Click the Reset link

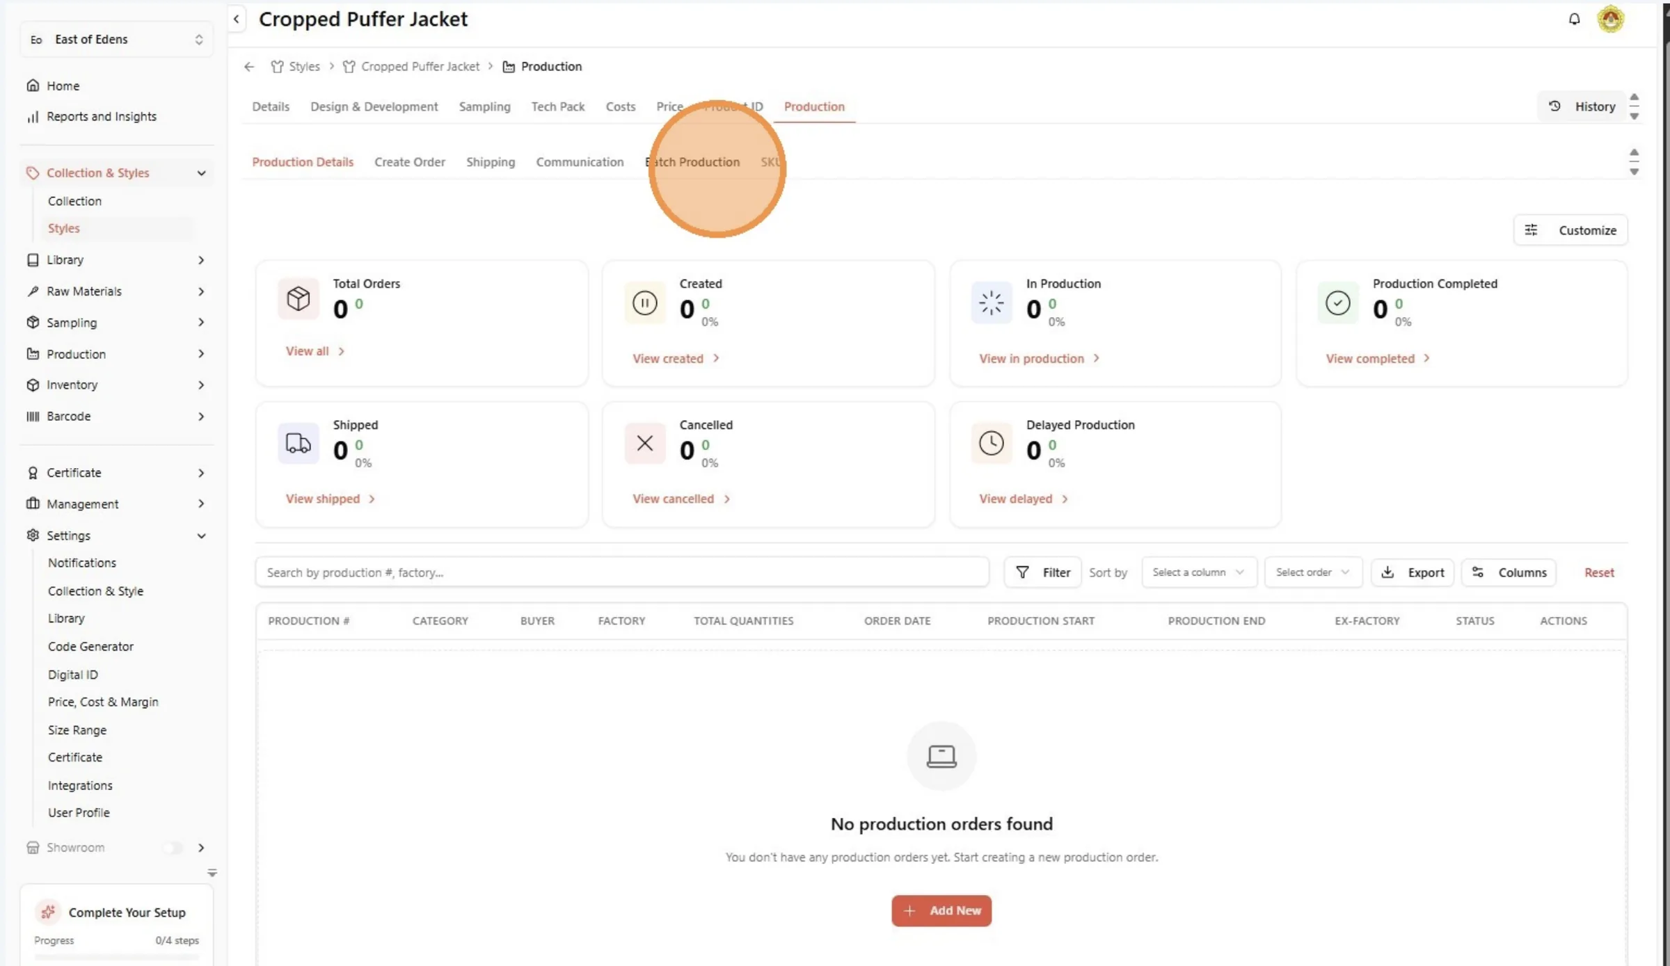click(1599, 572)
